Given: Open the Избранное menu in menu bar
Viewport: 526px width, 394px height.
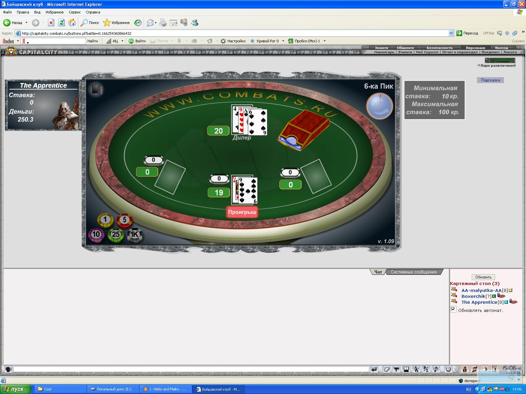Looking at the screenshot, I should (55, 12).
